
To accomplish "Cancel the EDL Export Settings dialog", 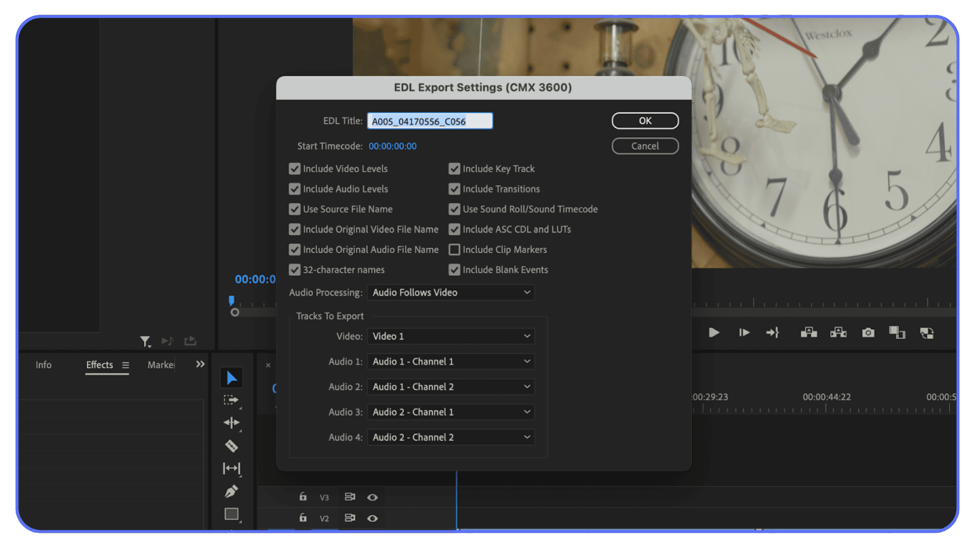I will click(x=645, y=146).
